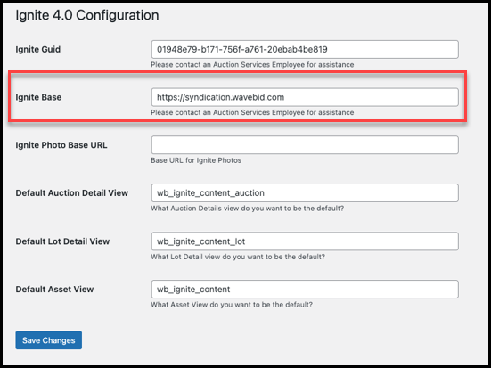Click the "Base URL for Ignite Photos" hint
This screenshot has width=491, height=368.
pyautogui.click(x=196, y=160)
